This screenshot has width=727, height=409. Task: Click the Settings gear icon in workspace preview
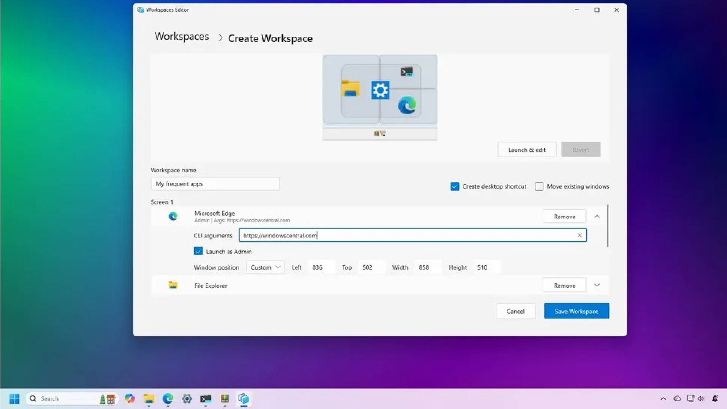tap(380, 90)
